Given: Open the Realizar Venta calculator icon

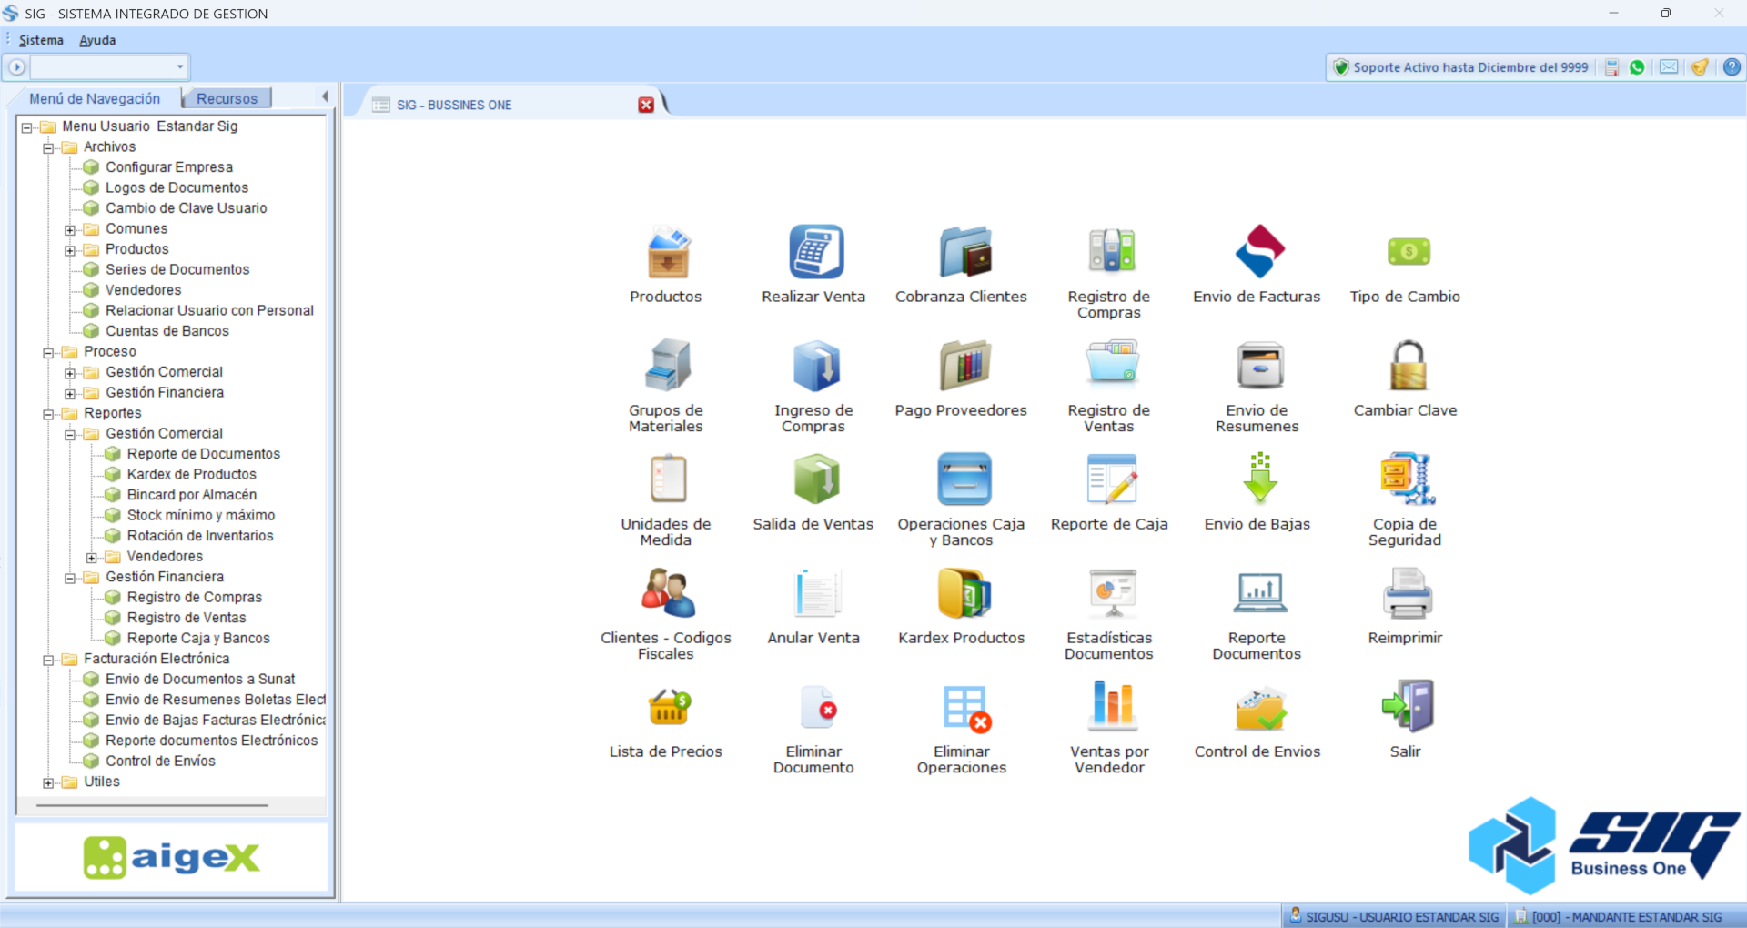Looking at the screenshot, I should pos(815,252).
